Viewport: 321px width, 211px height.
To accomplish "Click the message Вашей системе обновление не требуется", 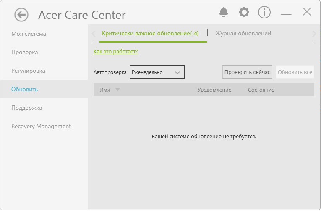I will (204, 137).
